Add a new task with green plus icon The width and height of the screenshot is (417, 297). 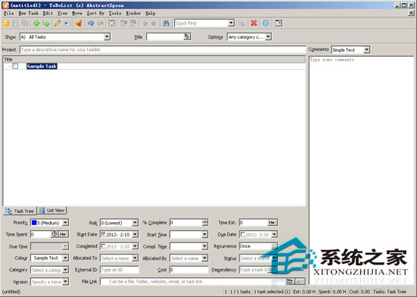coord(36,23)
